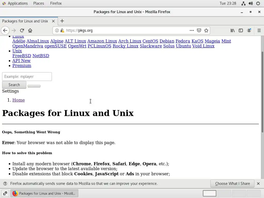Open the network status tray icon
The image size is (264, 198).
click(243, 3)
